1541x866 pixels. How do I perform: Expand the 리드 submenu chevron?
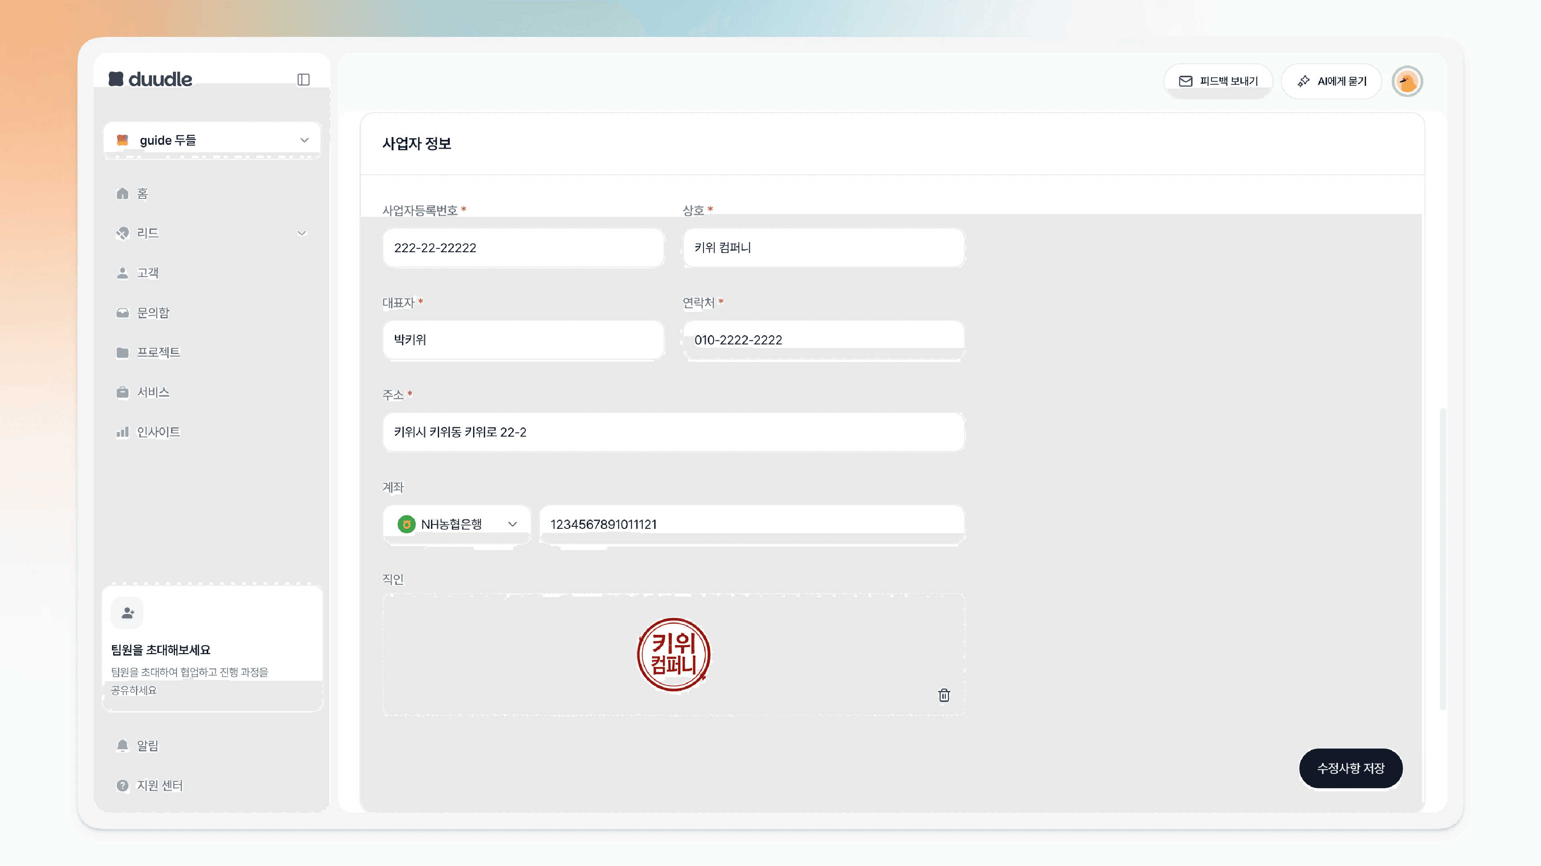[x=302, y=233]
